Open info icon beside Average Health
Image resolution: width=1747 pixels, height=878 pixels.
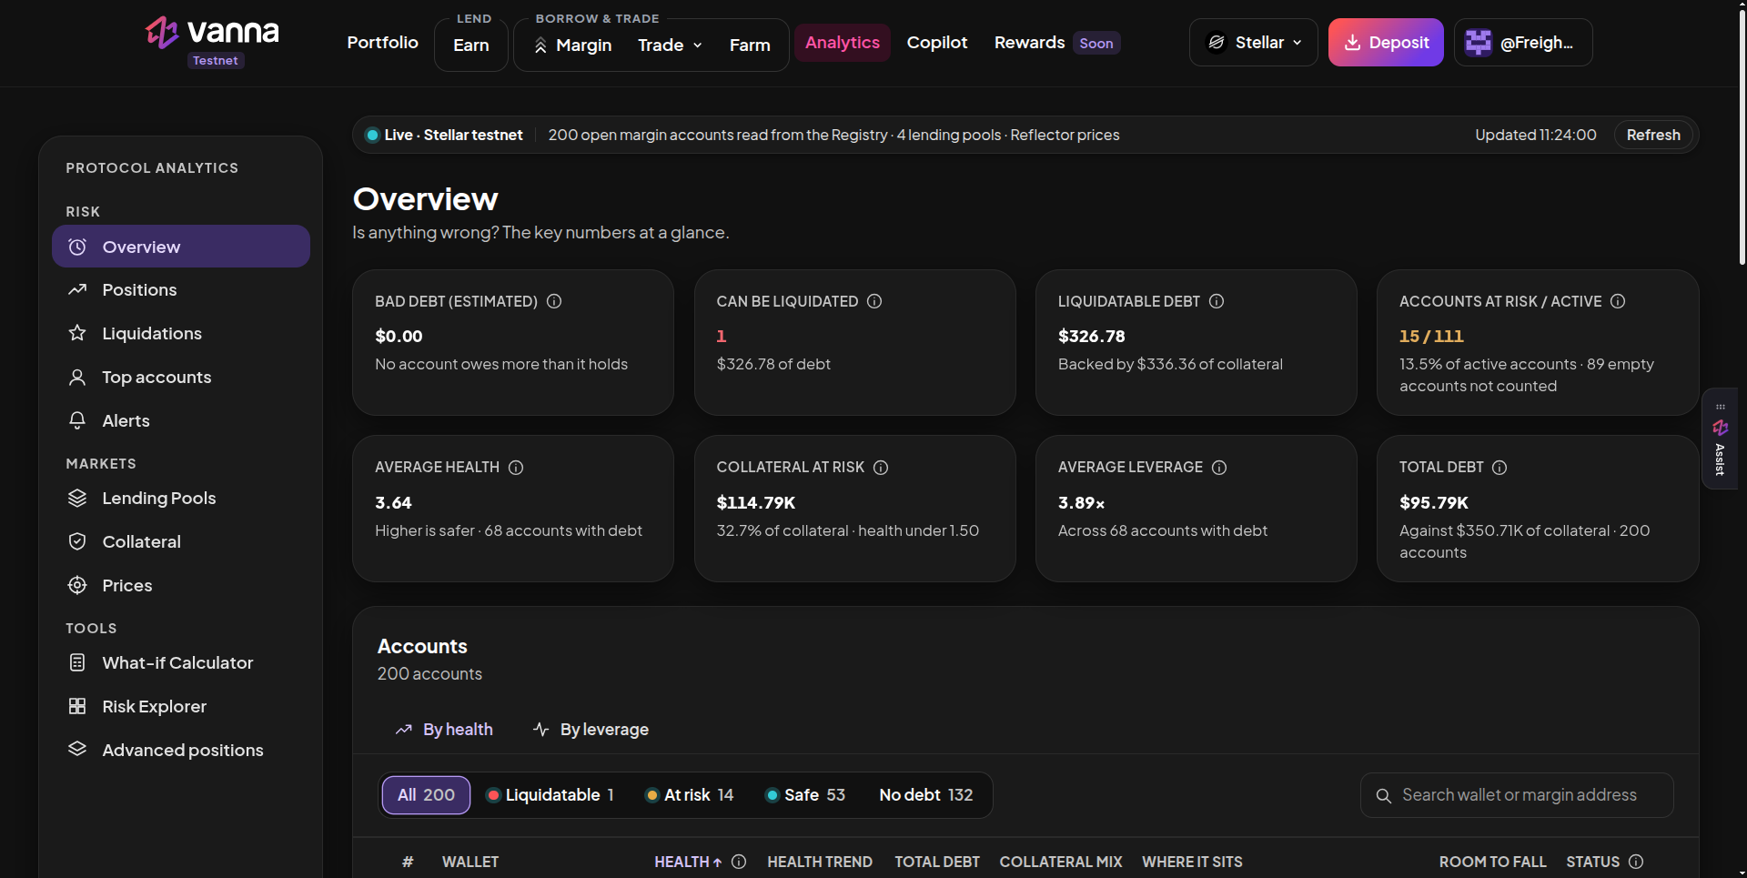coord(516,468)
